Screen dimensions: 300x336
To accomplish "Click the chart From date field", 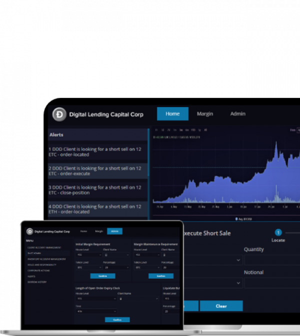I will [298, 130].
